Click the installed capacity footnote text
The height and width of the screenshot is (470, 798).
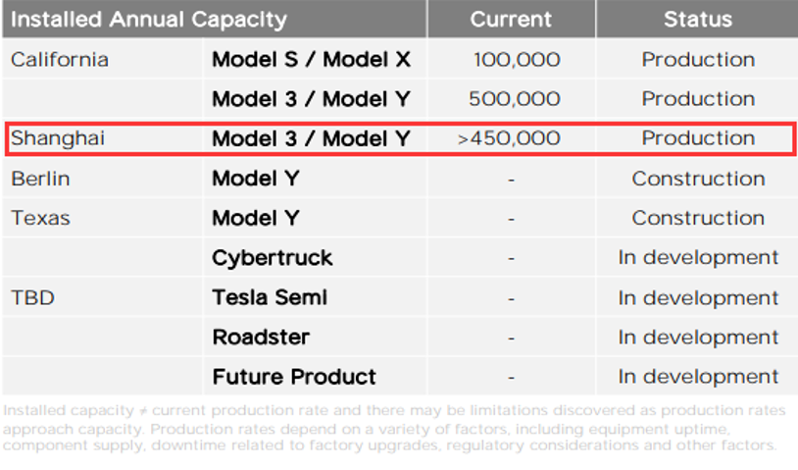click(394, 428)
